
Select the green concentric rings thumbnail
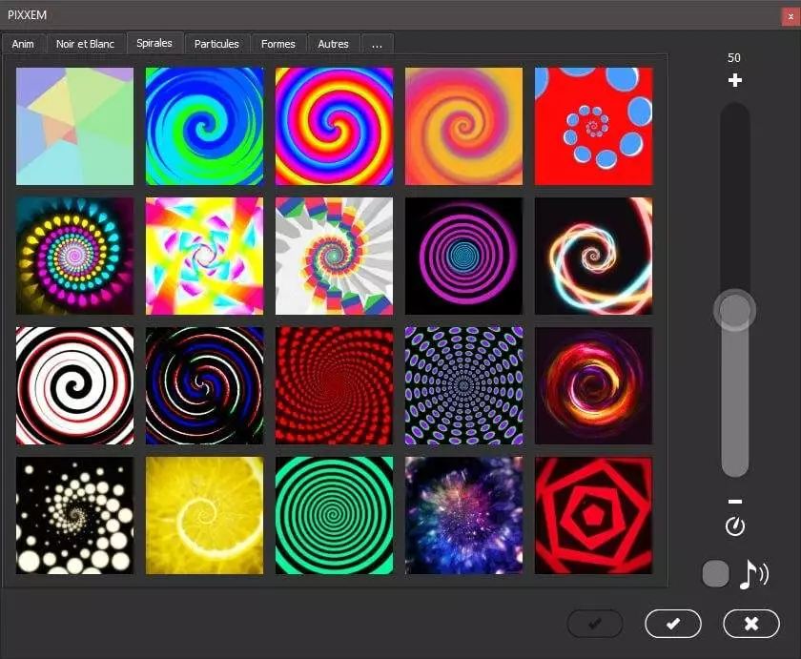pos(334,515)
